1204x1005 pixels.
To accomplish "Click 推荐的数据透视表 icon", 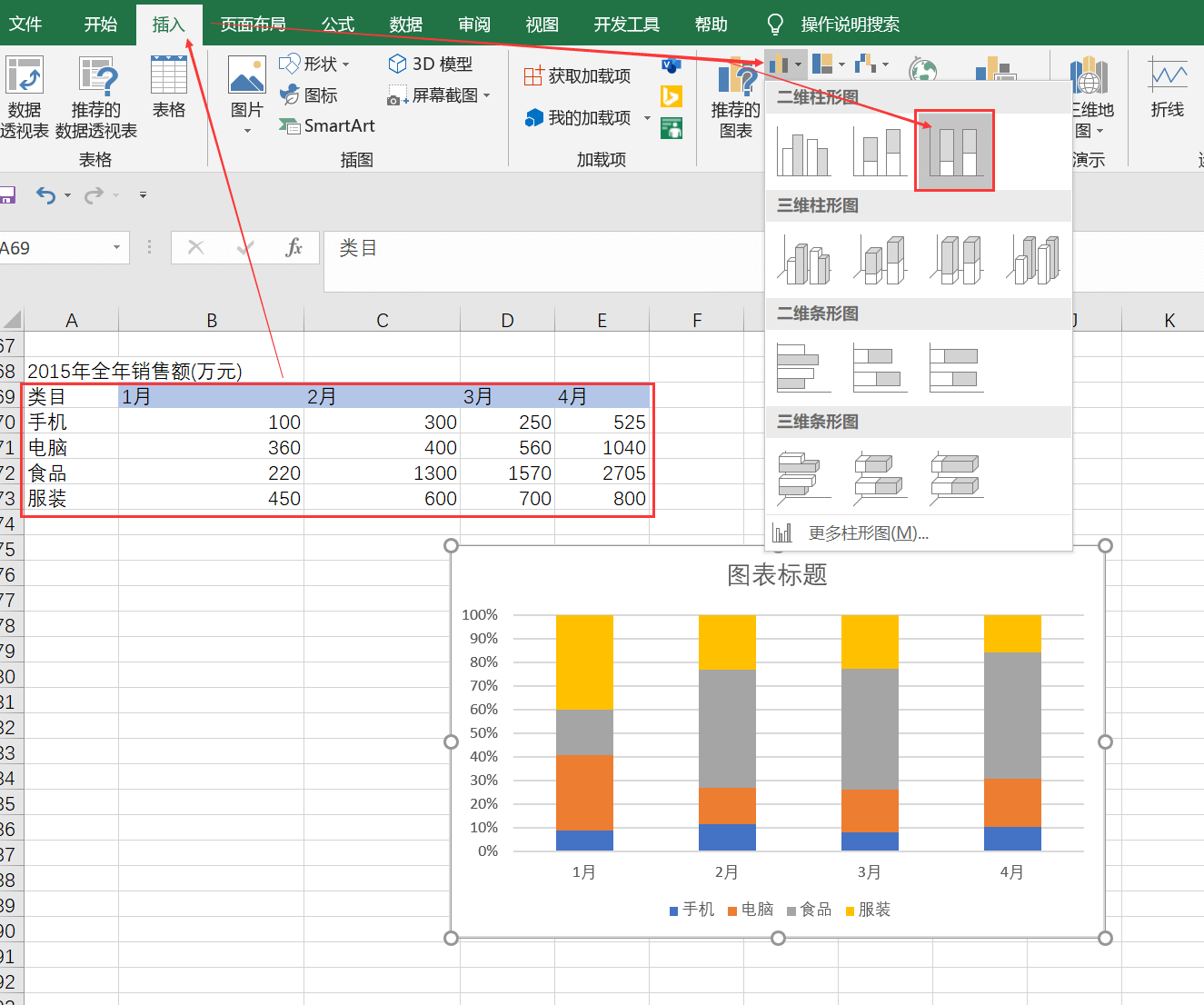I will tap(97, 75).
